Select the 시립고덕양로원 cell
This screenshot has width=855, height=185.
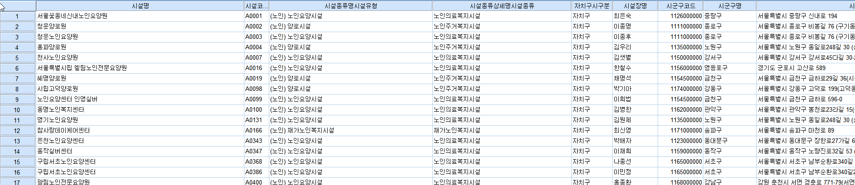click(x=140, y=89)
